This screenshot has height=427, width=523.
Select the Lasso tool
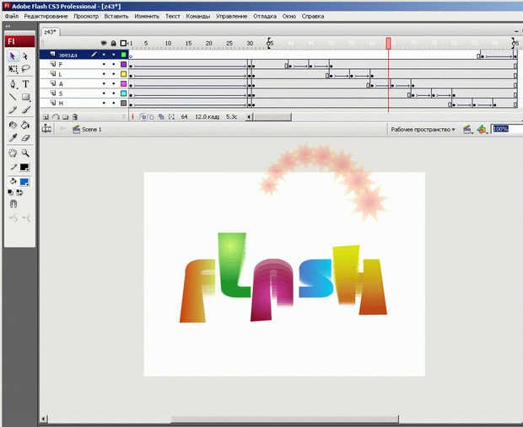click(25, 69)
